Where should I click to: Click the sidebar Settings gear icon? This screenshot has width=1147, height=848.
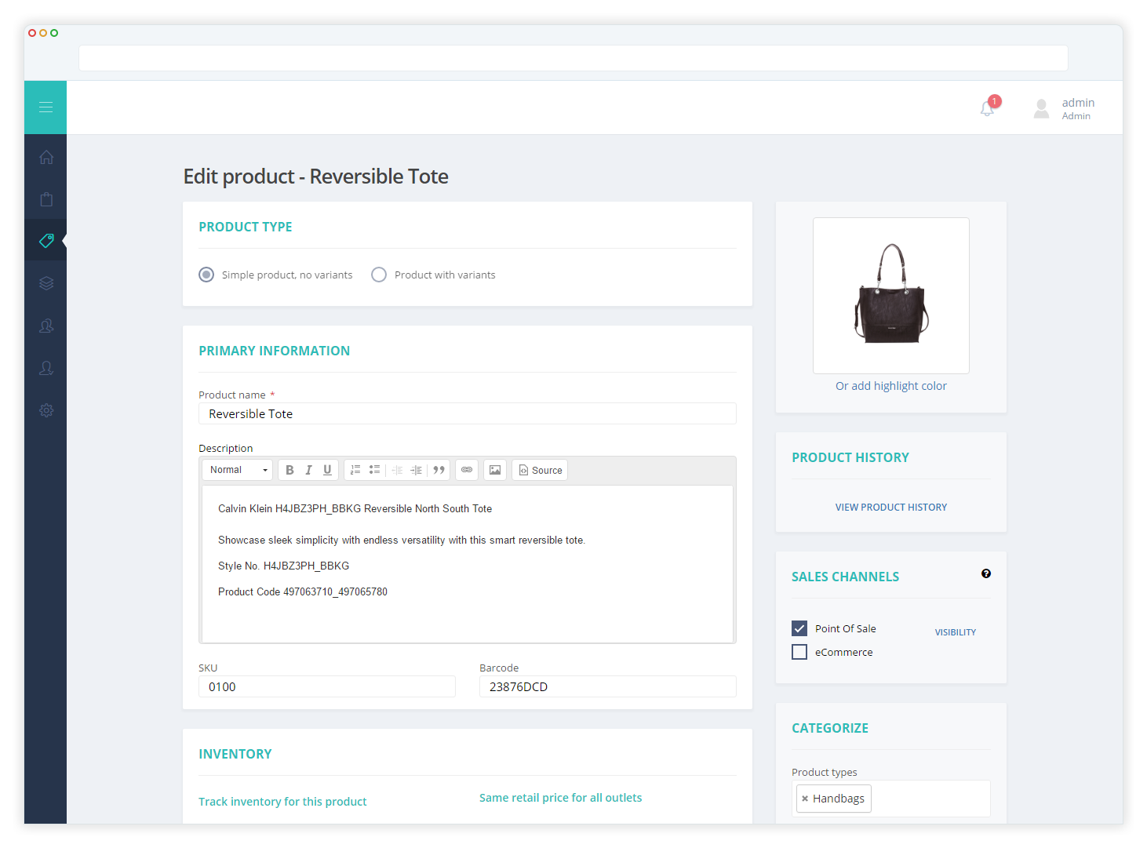[46, 410]
